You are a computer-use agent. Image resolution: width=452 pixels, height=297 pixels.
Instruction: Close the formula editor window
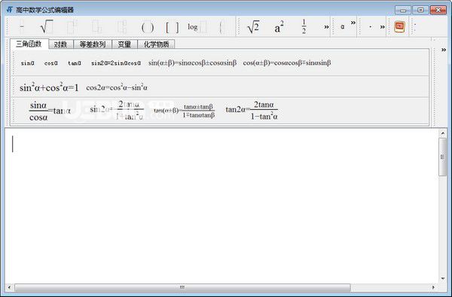click(x=438, y=10)
